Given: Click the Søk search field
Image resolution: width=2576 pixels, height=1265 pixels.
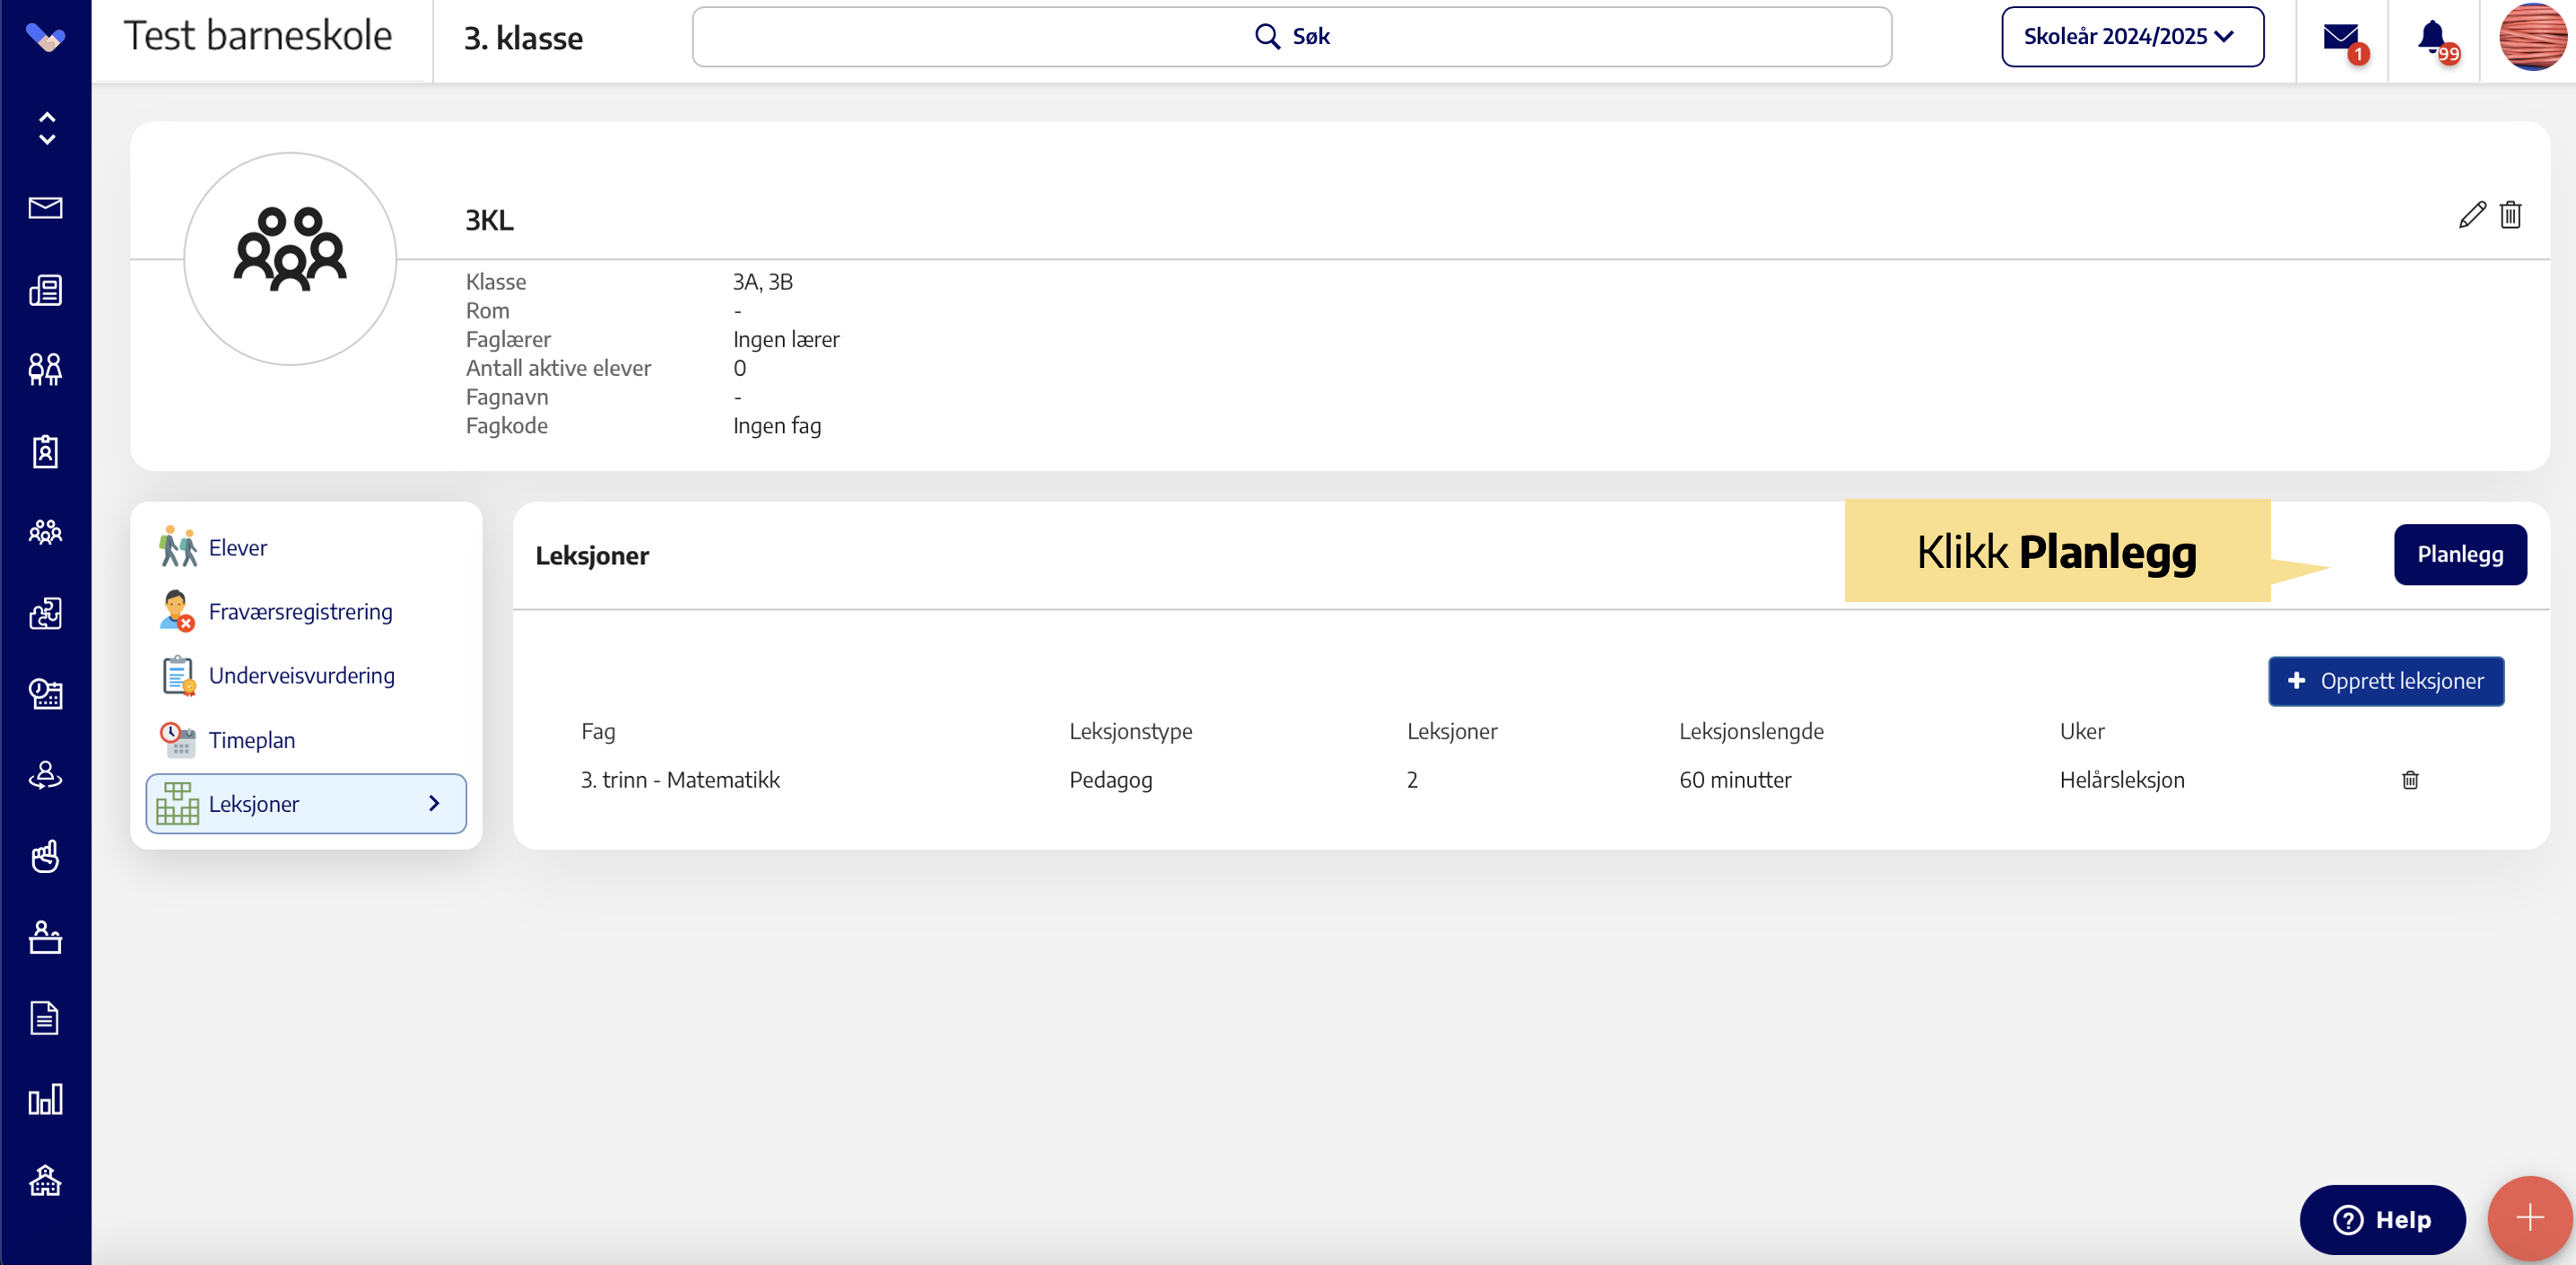Looking at the screenshot, I should 1291,37.
